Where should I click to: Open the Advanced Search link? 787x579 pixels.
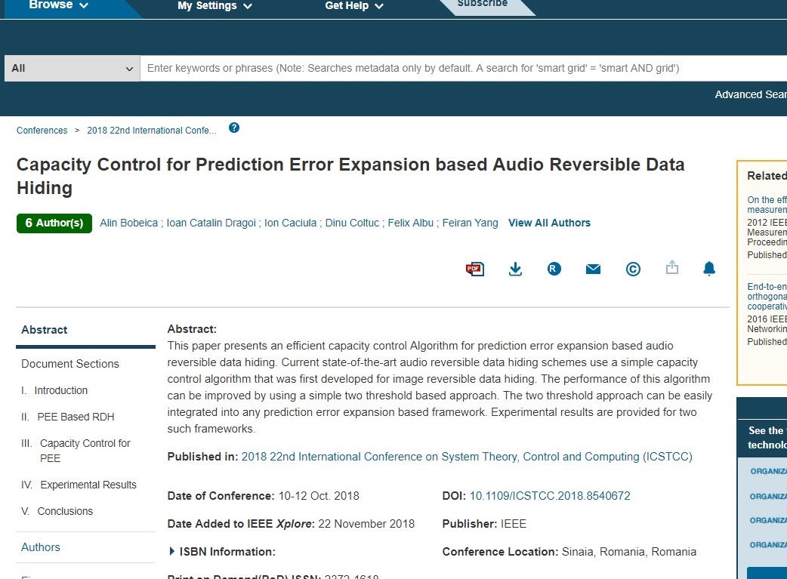(x=750, y=94)
